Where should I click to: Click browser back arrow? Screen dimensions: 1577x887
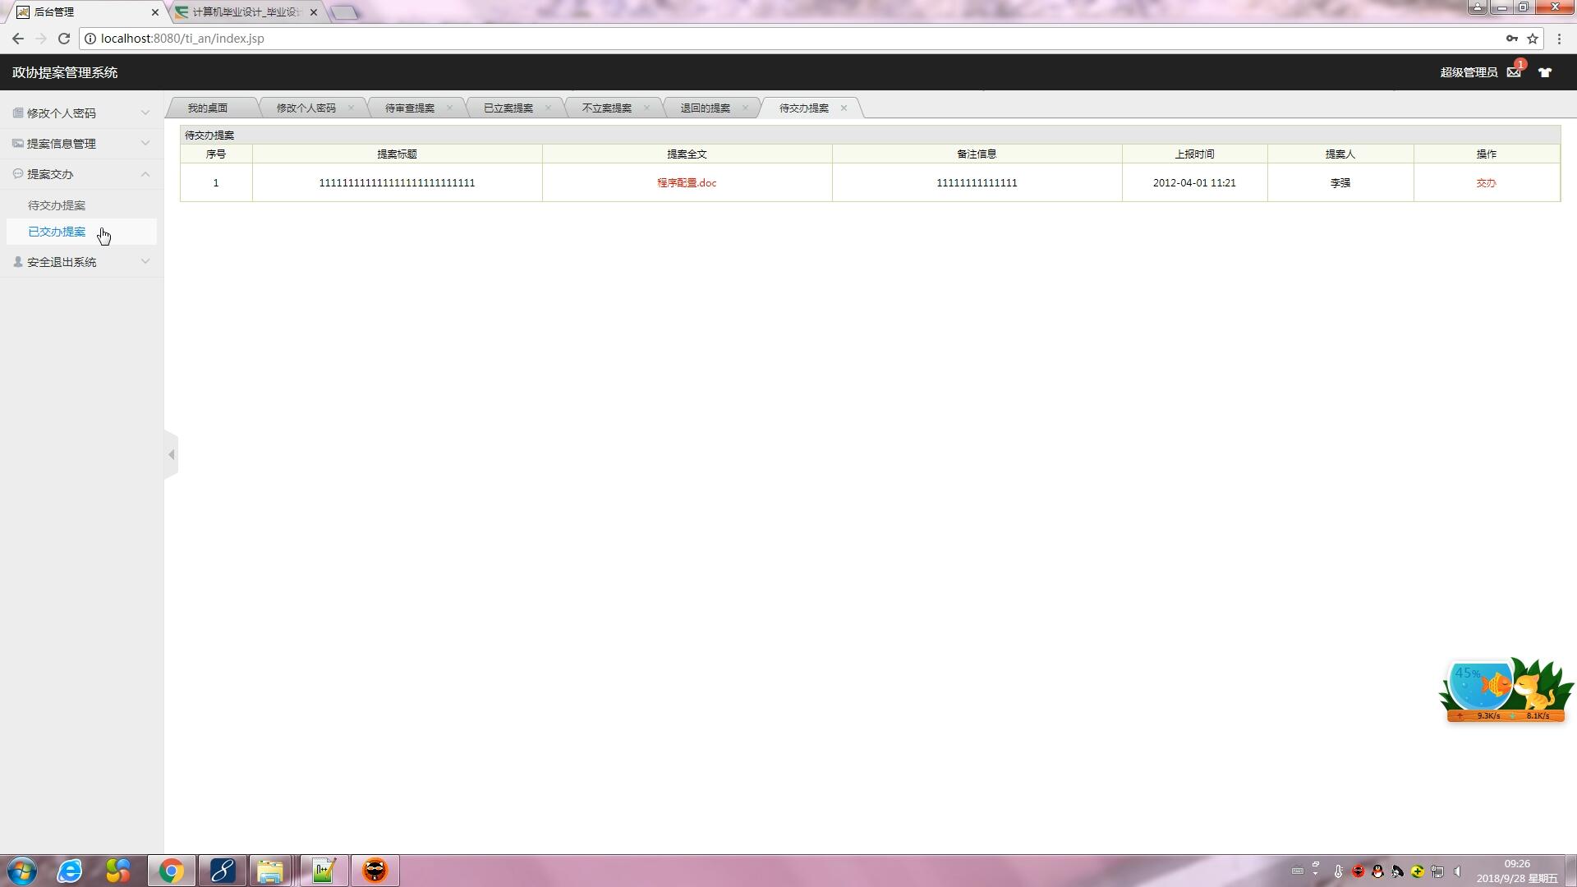click(17, 39)
